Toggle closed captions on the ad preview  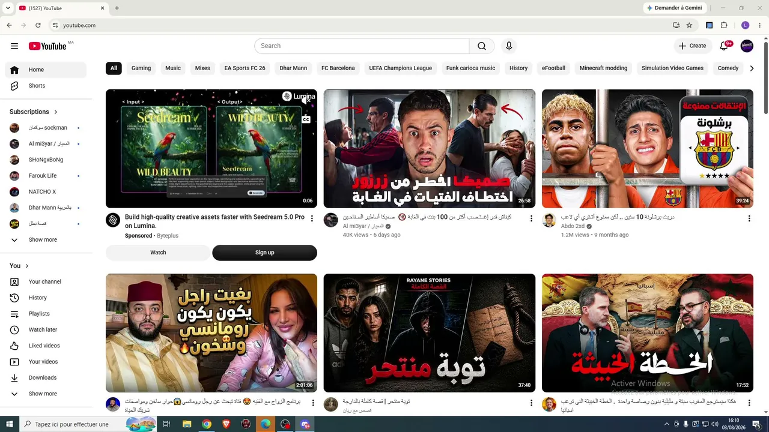pyautogui.click(x=306, y=119)
